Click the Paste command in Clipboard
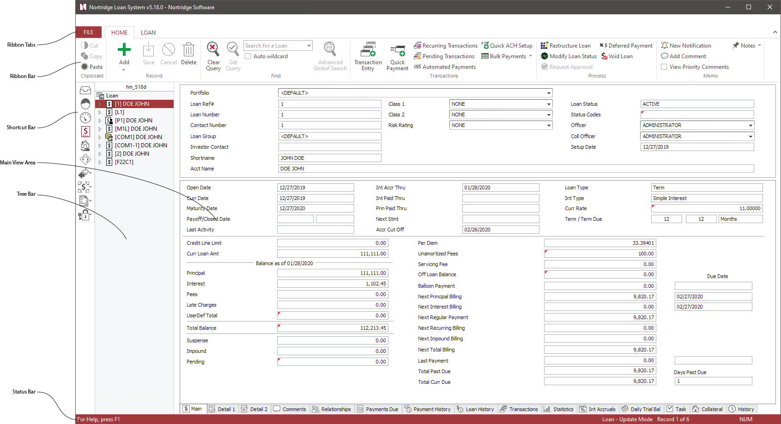Screen dimensions: 781x424 click(92, 67)
